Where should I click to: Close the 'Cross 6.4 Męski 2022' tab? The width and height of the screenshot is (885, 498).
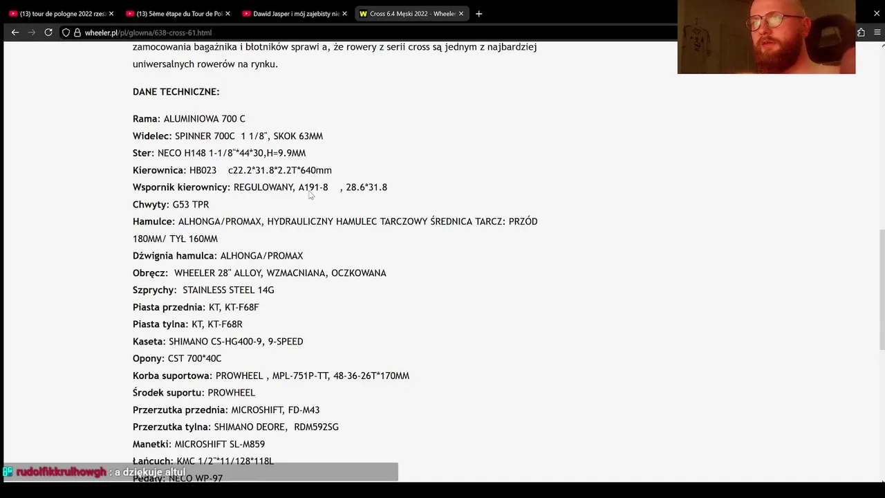[x=461, y=14]
